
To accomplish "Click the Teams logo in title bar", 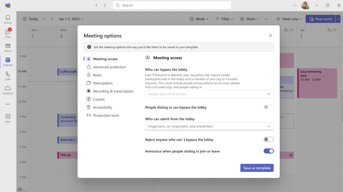I will (x=8, y=5).
